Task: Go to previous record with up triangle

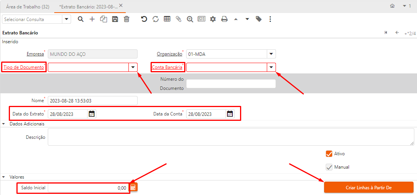Action: tap(235, 19)
